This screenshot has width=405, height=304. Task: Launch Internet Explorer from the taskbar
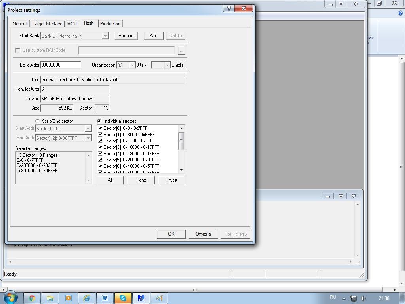(87, 298)
